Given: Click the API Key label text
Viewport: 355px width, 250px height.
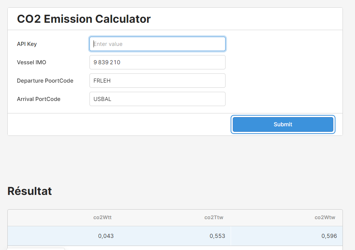Looking at the screenshot, I should click(x=27, y=44).
